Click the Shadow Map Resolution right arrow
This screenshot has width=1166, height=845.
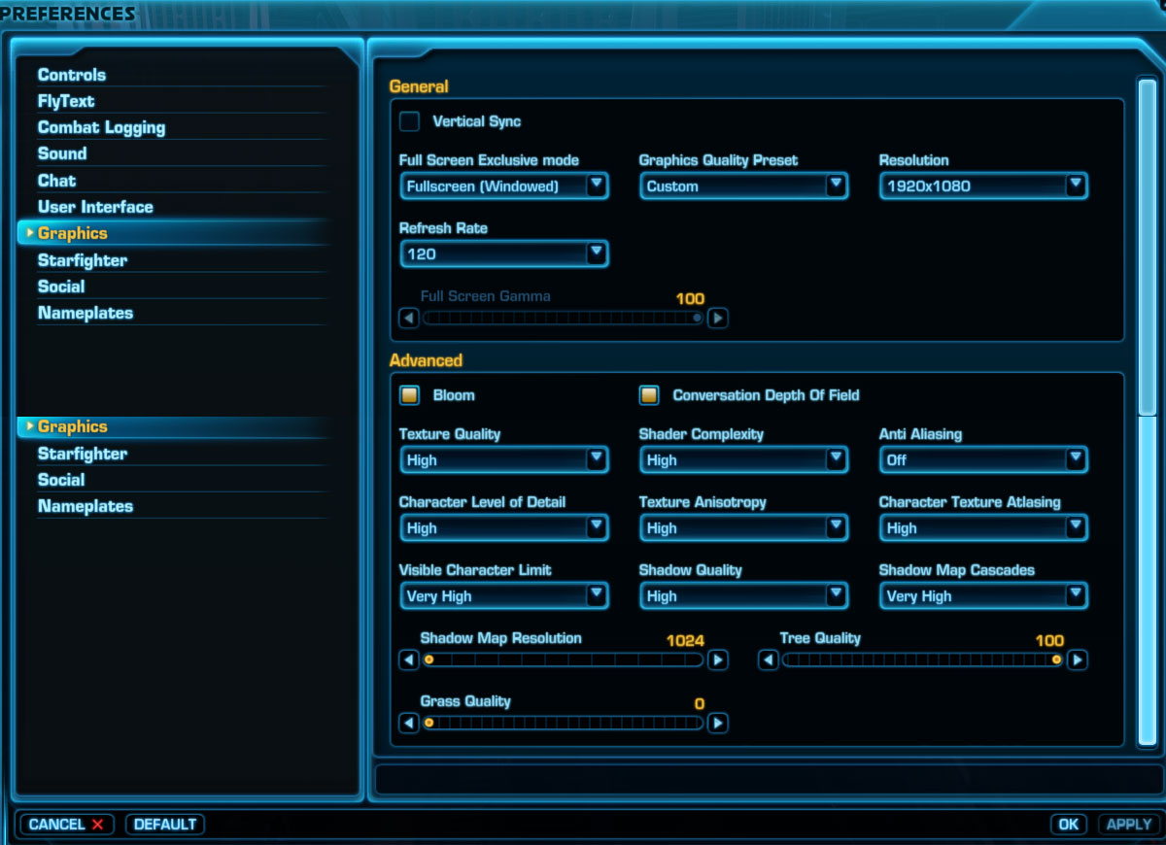coord(717,659)
